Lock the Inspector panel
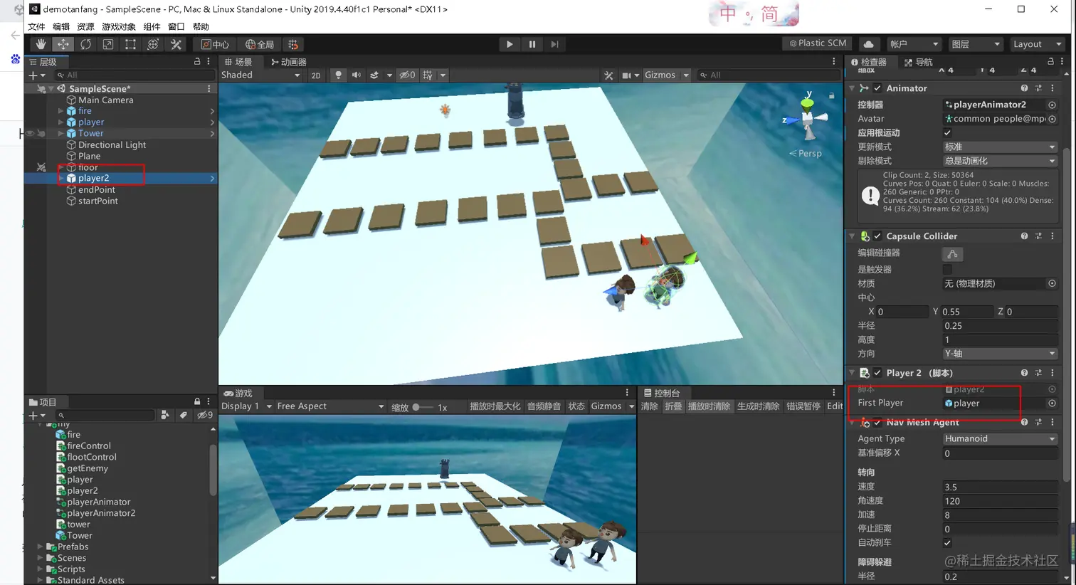This screenshot has height=585, width=1076. 1050,62
